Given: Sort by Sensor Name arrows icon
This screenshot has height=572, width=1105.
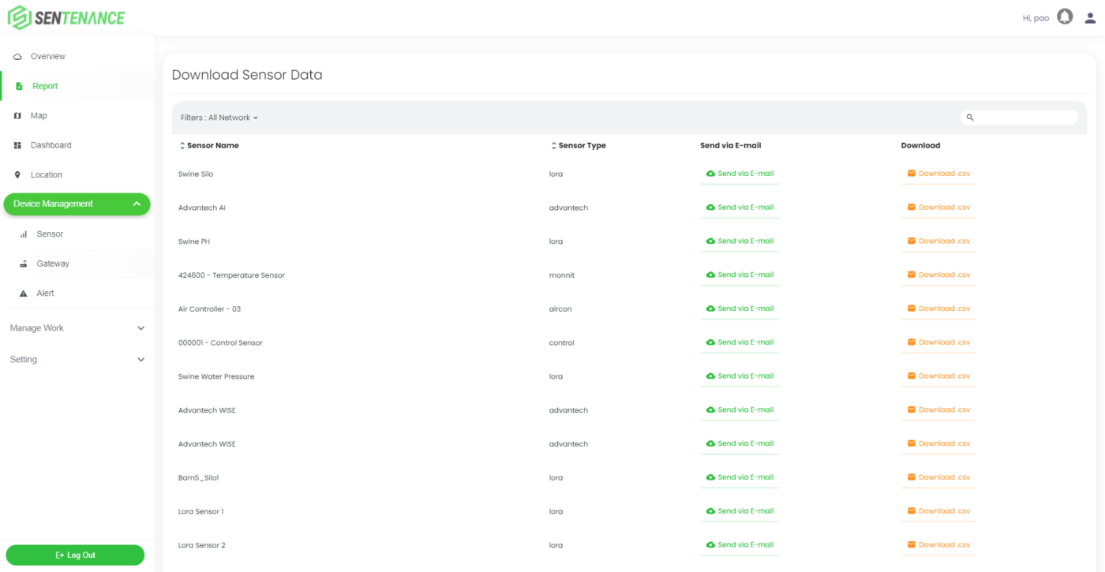Looking at the screenshot, I should click(x=182, y=146).
